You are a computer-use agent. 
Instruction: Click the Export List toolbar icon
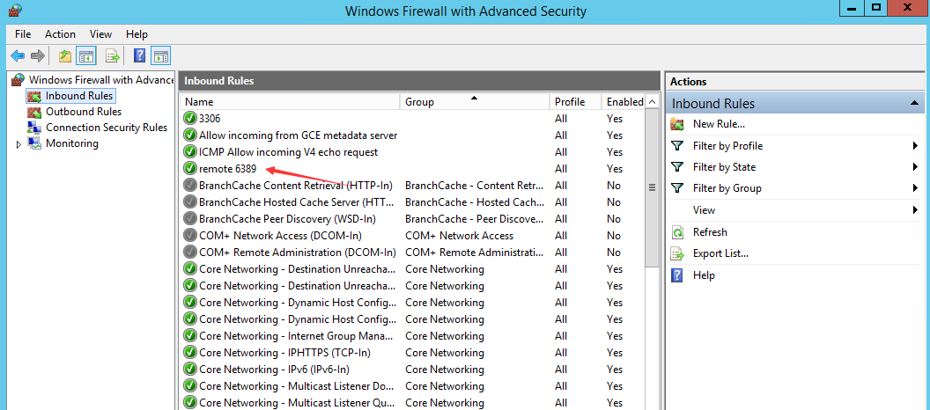point(113,56)
